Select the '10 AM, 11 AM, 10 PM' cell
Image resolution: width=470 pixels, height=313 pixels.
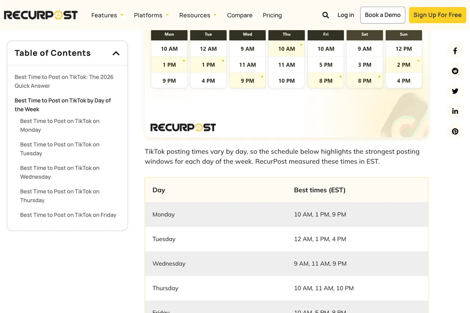tap(357, 288)
